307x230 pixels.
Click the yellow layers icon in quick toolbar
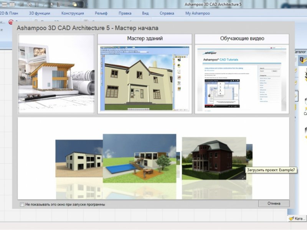pos(75,4)
